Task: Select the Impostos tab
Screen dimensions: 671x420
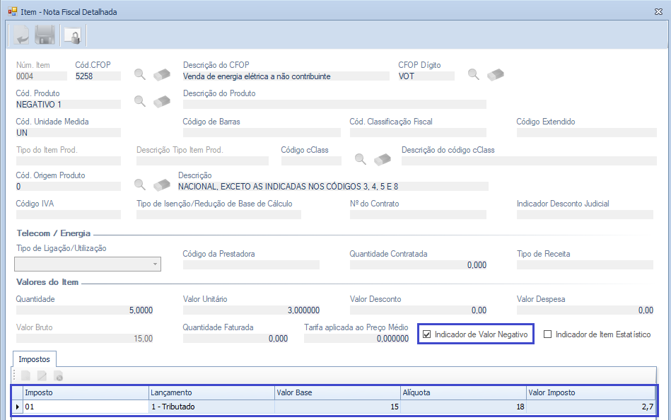Action: tap(35, 359)
